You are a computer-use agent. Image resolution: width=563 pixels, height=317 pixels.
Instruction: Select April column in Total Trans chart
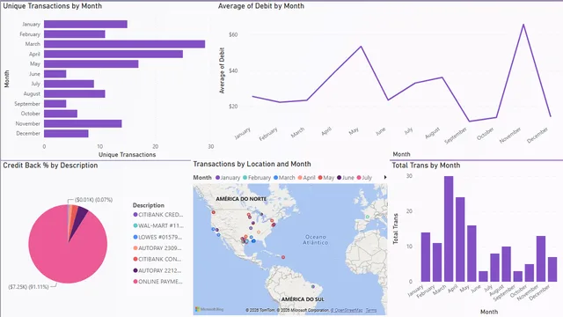click(x=460, y=240)
